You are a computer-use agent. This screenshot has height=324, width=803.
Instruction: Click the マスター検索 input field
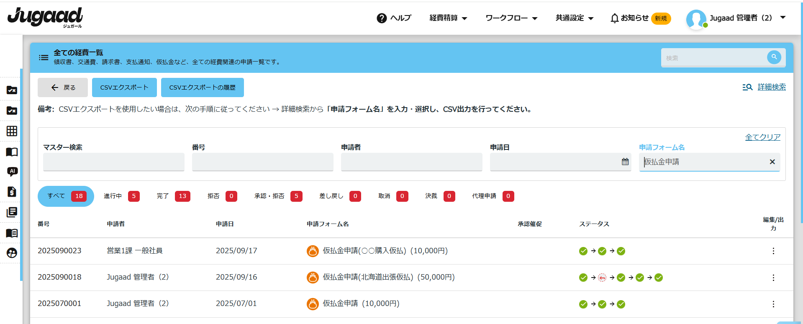click(113, 162)
